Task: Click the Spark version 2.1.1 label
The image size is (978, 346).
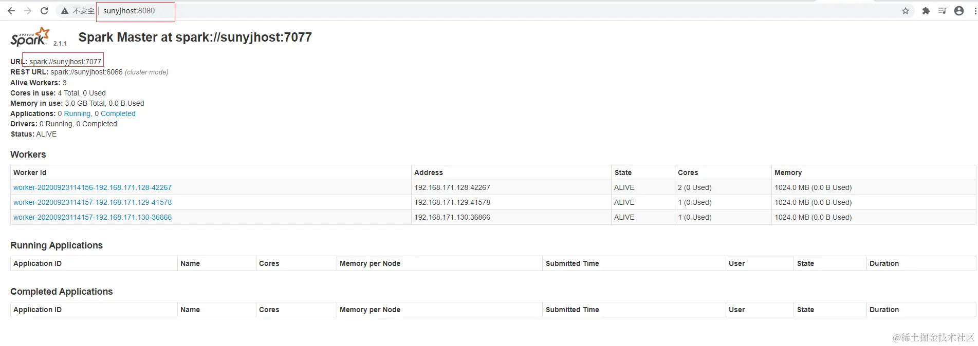Action: point(60,44)
